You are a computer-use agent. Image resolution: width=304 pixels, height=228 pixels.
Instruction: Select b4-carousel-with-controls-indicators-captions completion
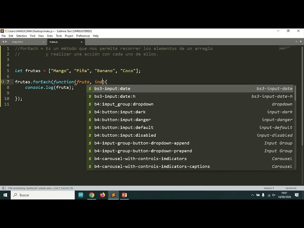190,166
